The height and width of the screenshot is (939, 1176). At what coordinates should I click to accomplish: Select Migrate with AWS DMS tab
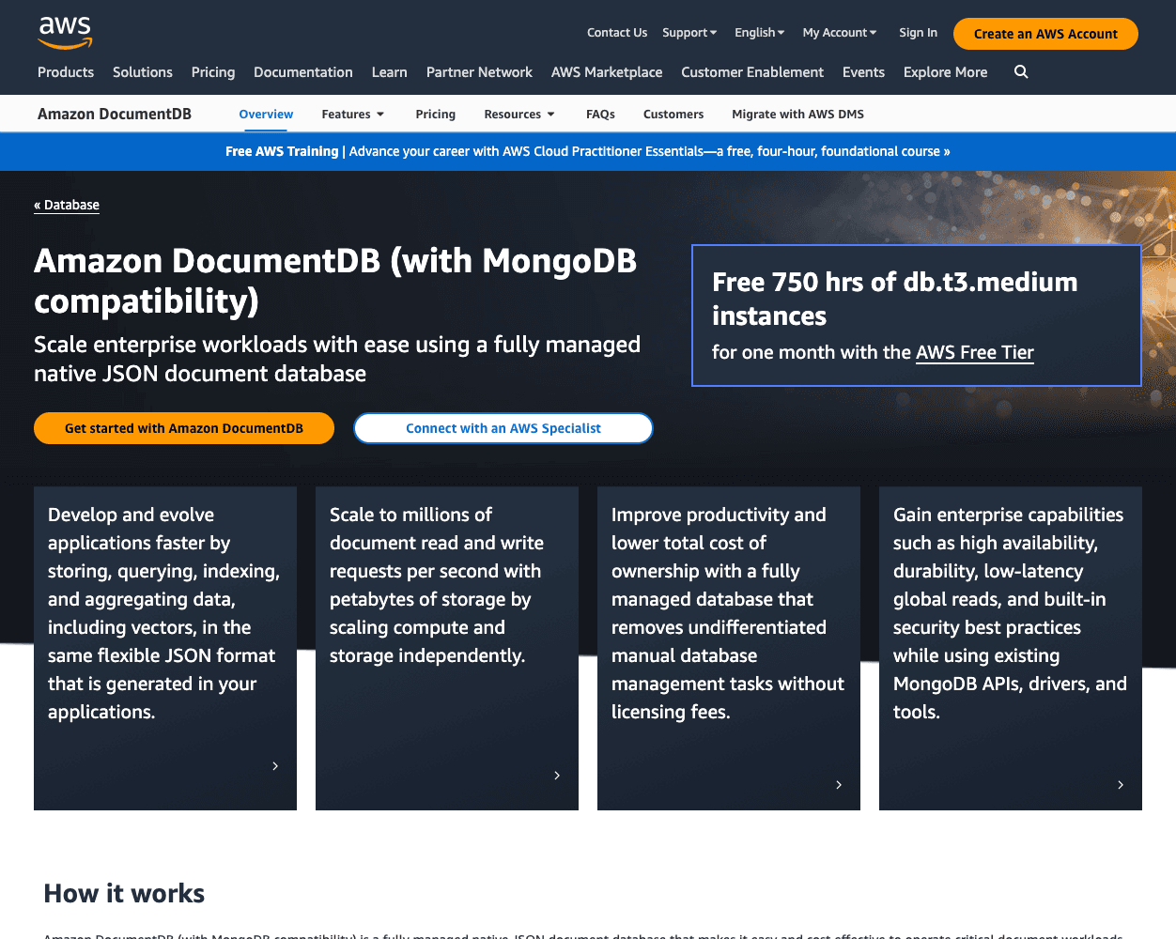[797, 115]
